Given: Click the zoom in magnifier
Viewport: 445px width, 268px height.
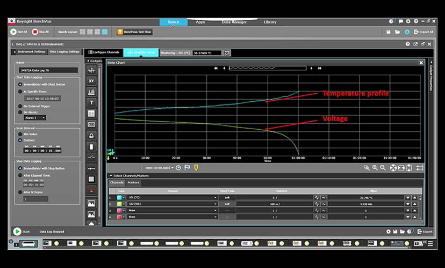Looking at the screenshot, I should (375, 168).
